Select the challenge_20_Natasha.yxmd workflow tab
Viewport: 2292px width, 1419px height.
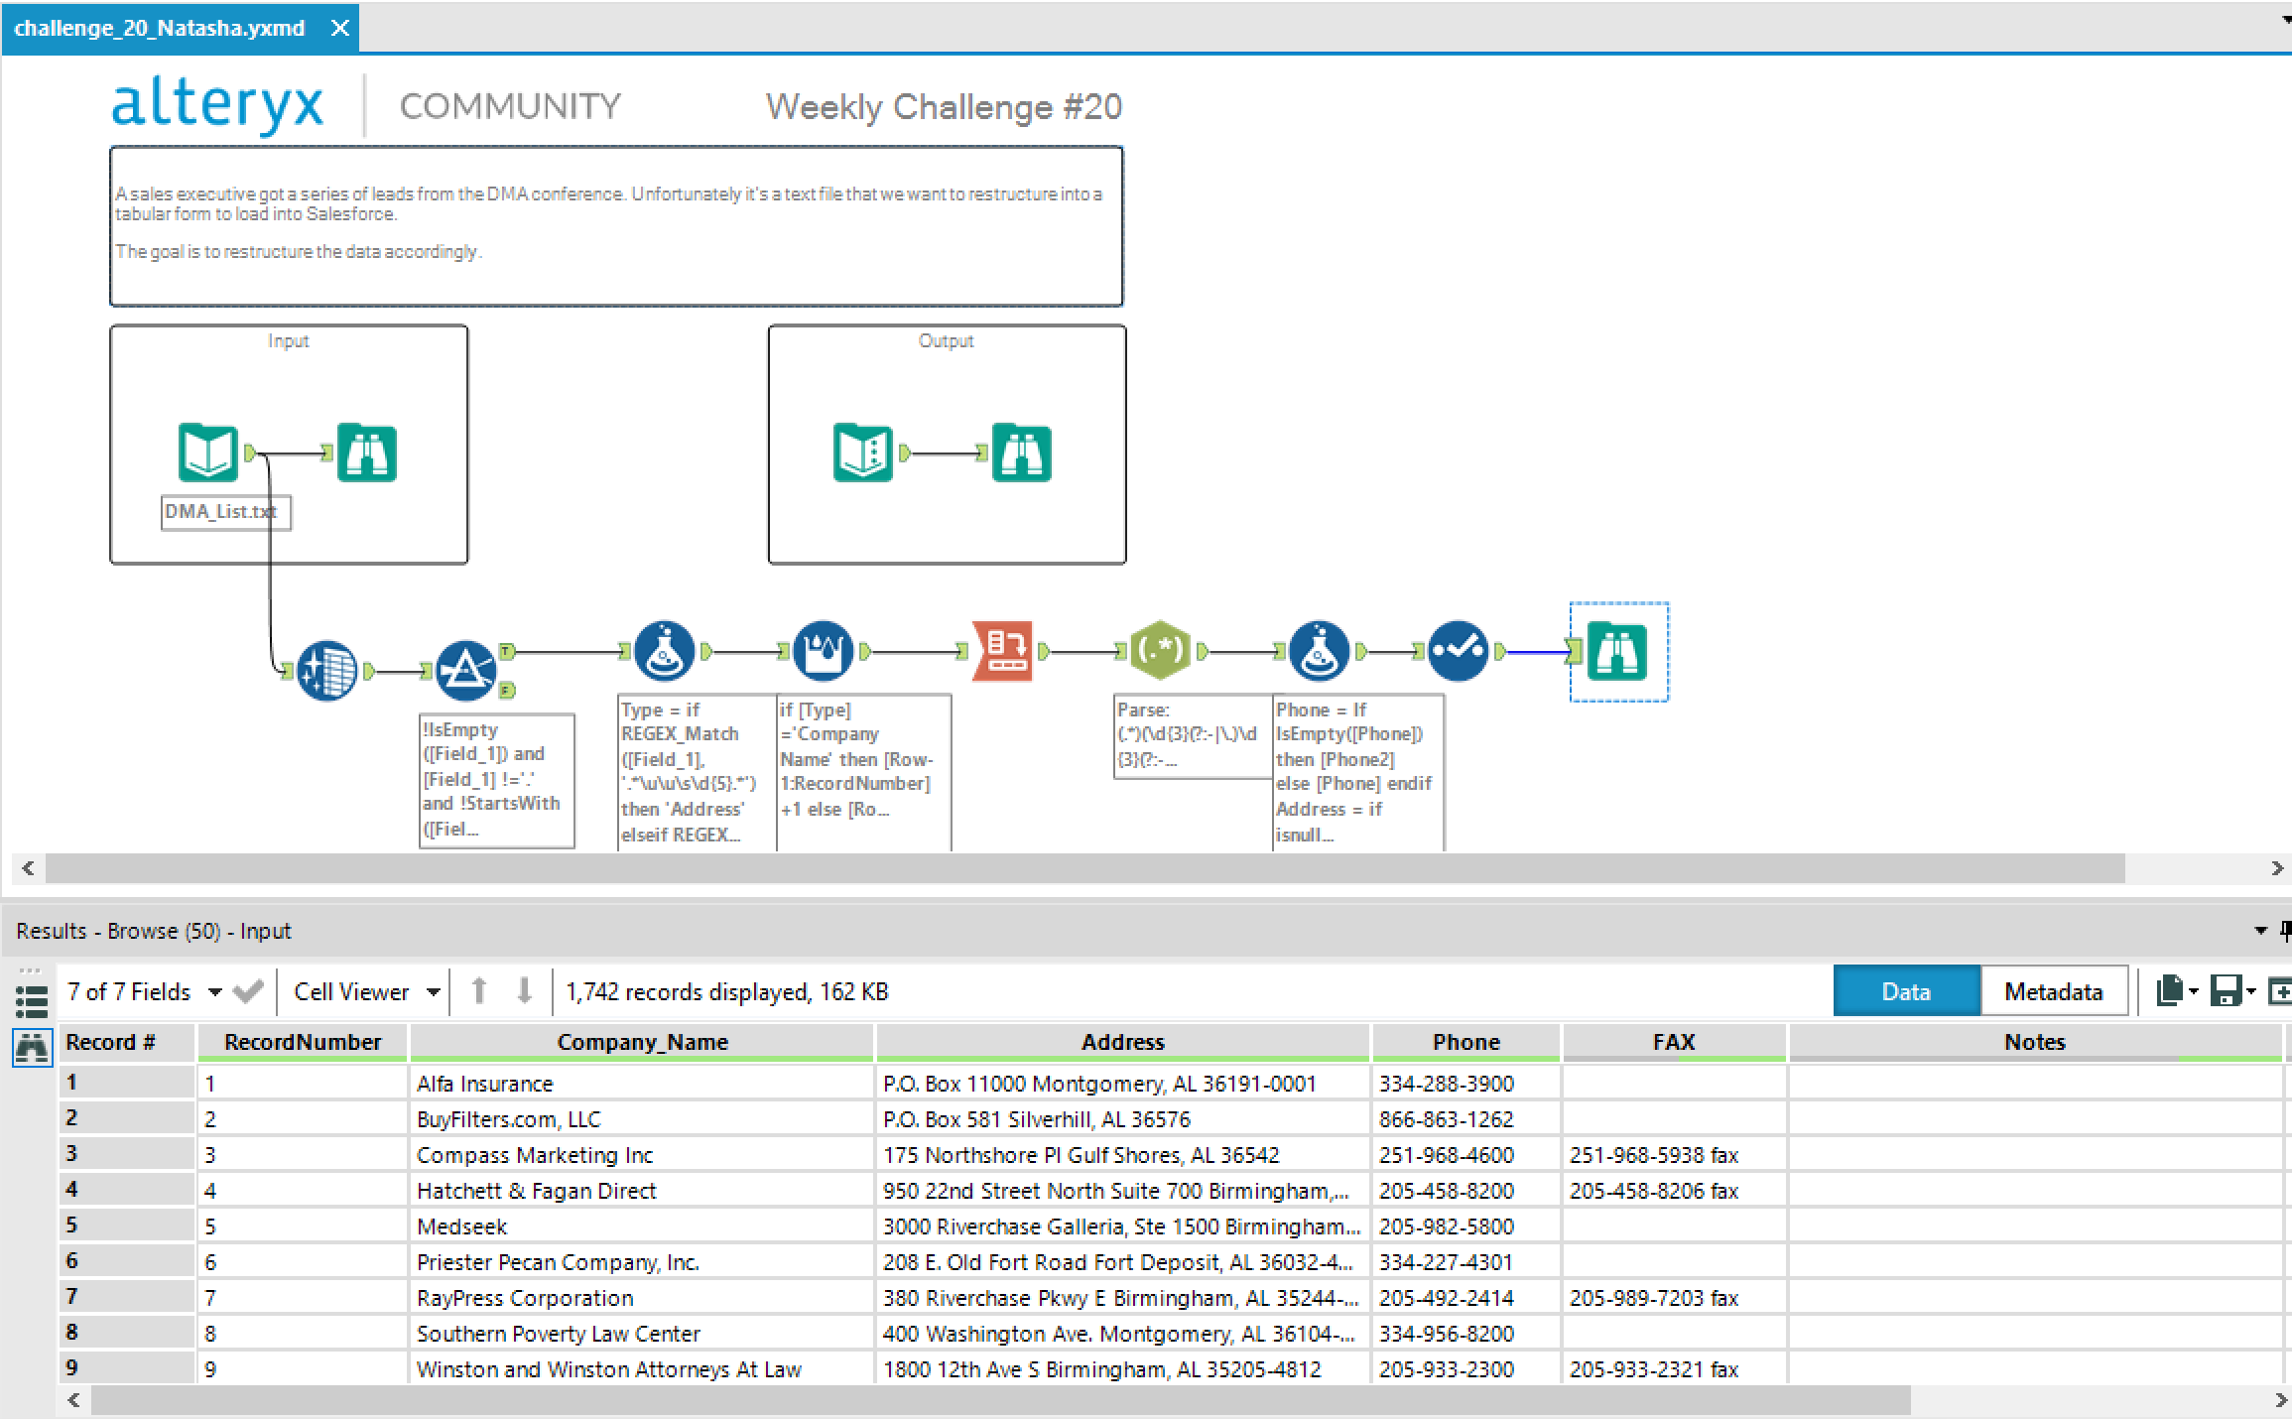[x=159, y=28]
